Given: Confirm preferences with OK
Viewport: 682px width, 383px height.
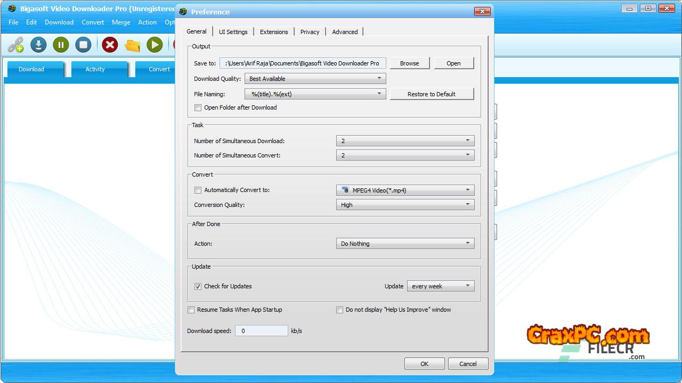Looking at the screenshot, I should point(424,364).
